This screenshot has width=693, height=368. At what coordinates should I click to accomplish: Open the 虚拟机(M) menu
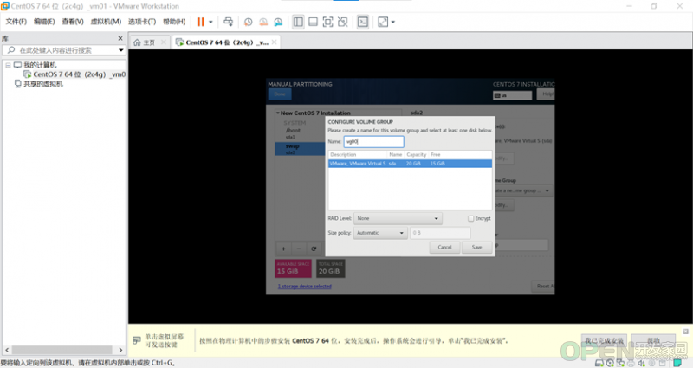tap(106, 22)
